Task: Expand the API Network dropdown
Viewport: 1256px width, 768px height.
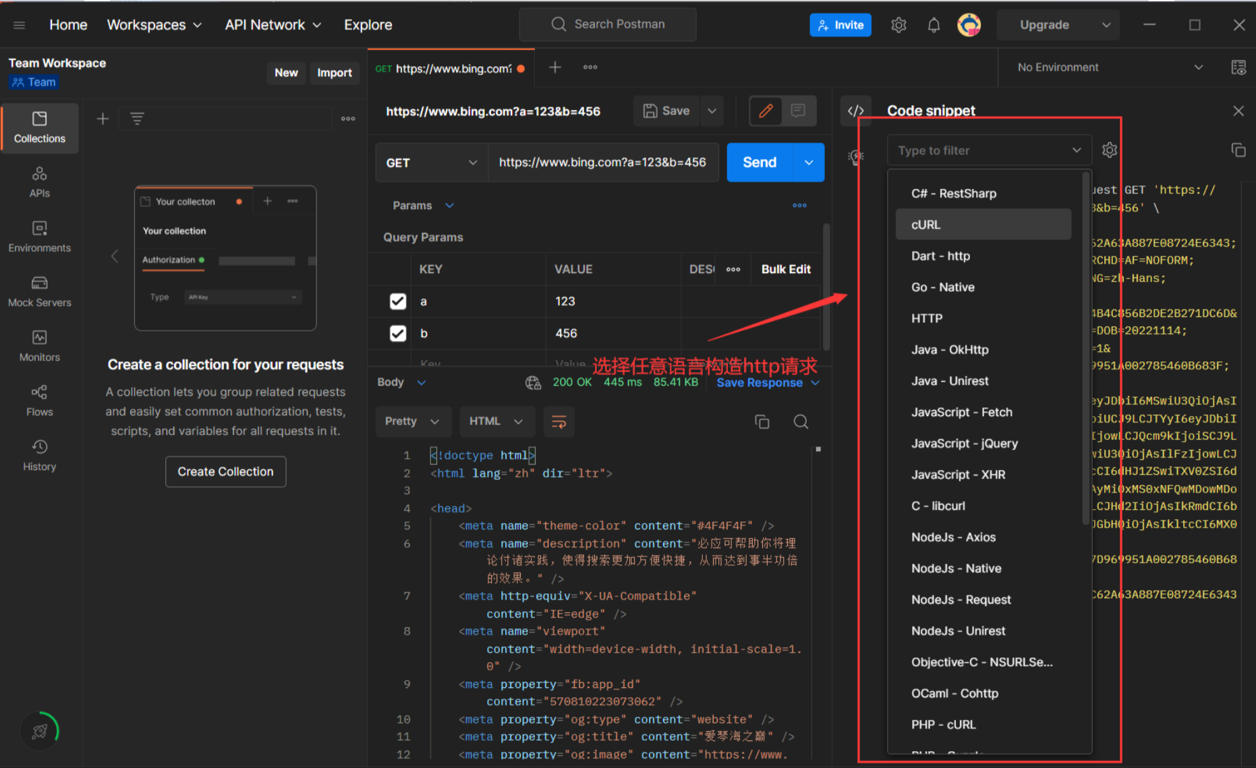Action: point(273,25)
